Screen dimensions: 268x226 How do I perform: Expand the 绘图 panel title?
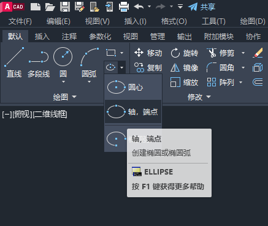[x=64, y=97]
